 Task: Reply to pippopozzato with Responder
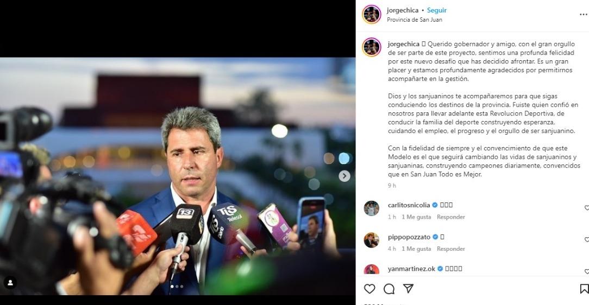[x=451, y=249]
